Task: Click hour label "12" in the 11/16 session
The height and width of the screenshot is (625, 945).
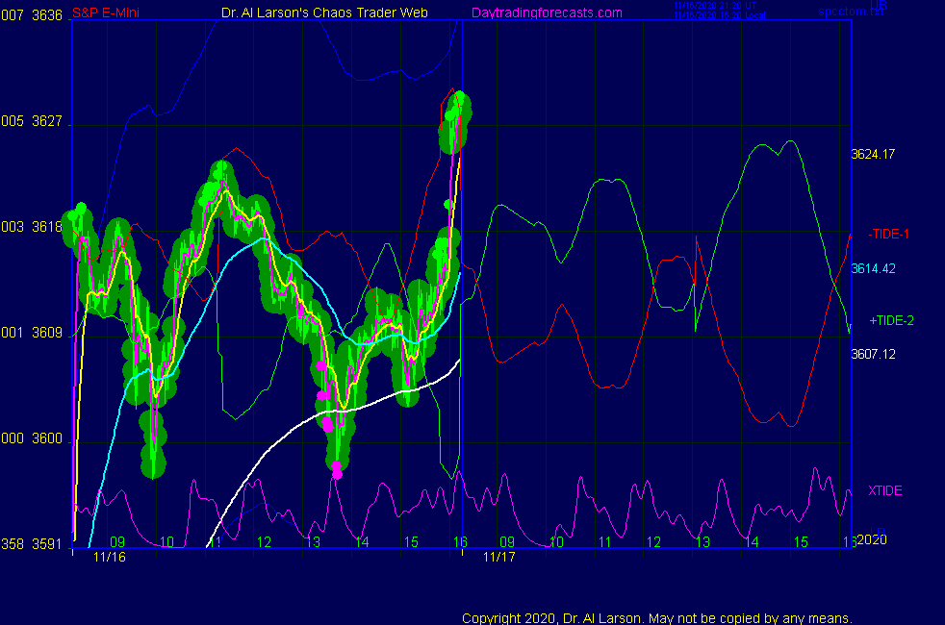Action: (264, 542)
